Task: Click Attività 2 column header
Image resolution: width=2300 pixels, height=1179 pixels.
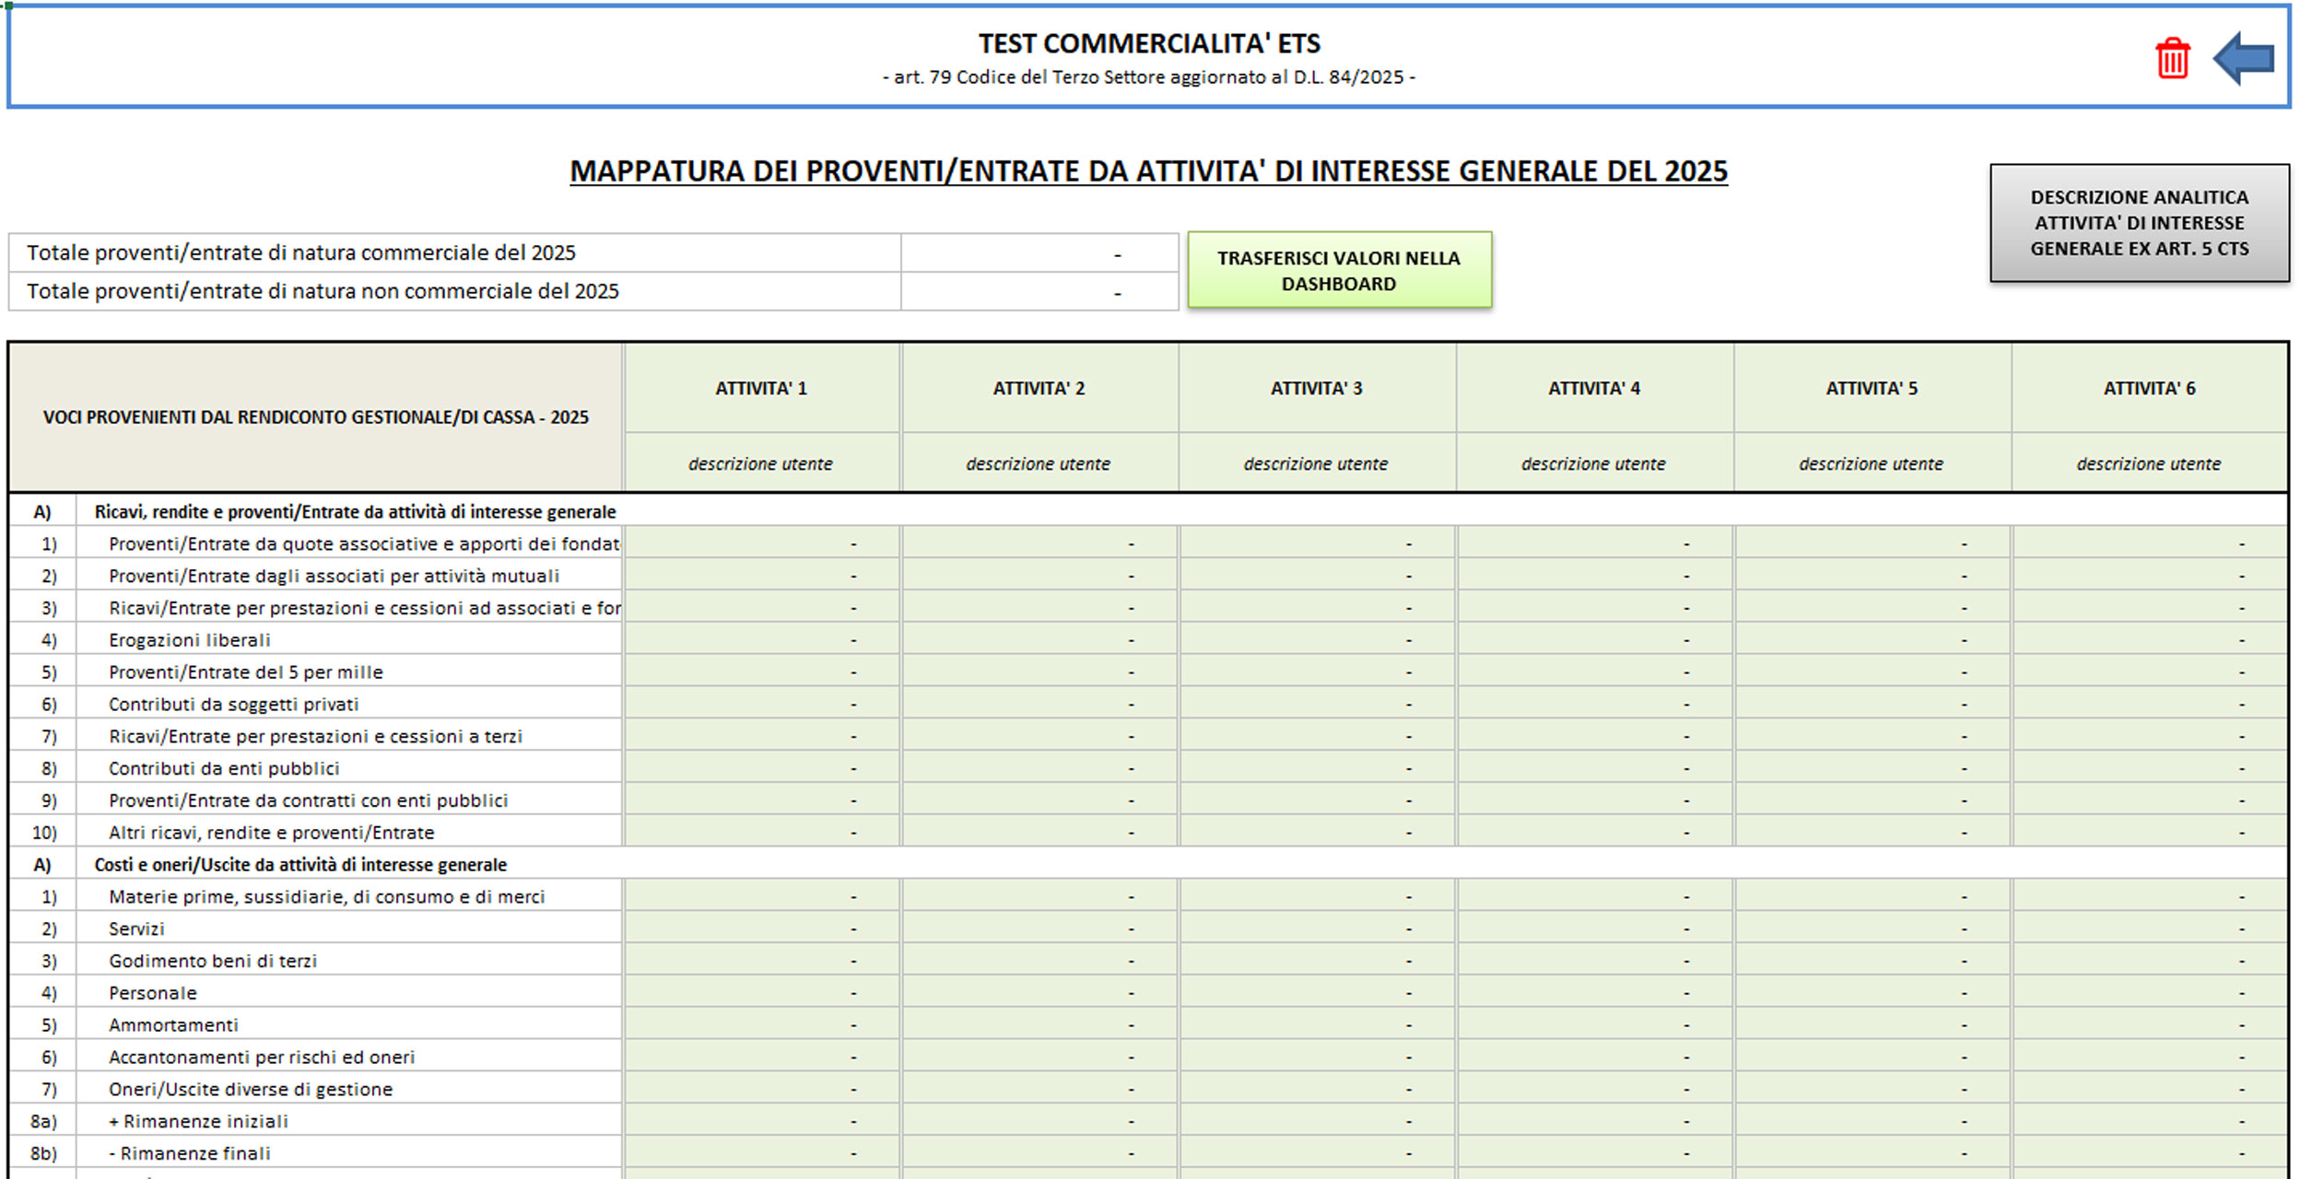Action: click(x=1039, y=389)
